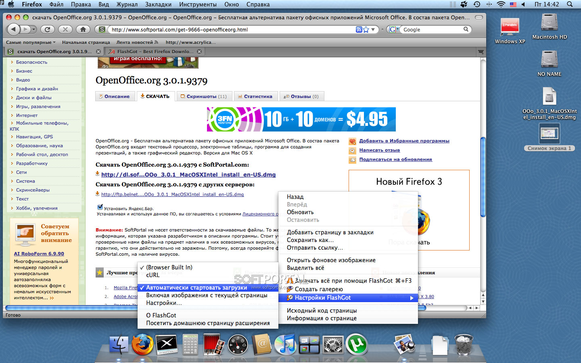Go back with the Firefox back arrow
Screen dimensions: 581x363
tap(14, 29)
